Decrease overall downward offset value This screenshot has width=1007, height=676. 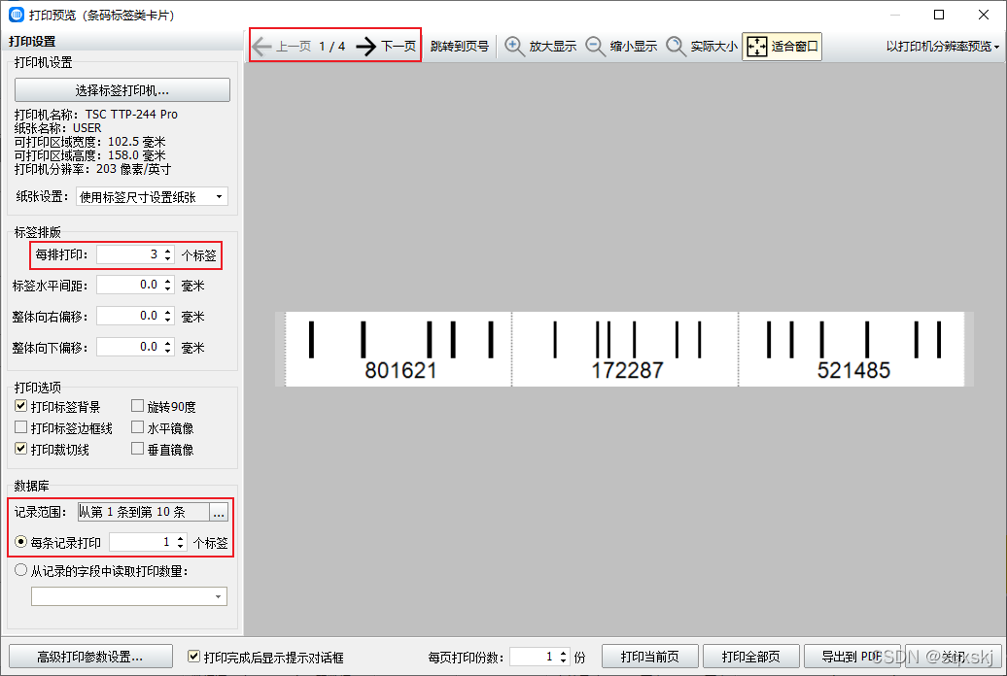tap(167, 352)
